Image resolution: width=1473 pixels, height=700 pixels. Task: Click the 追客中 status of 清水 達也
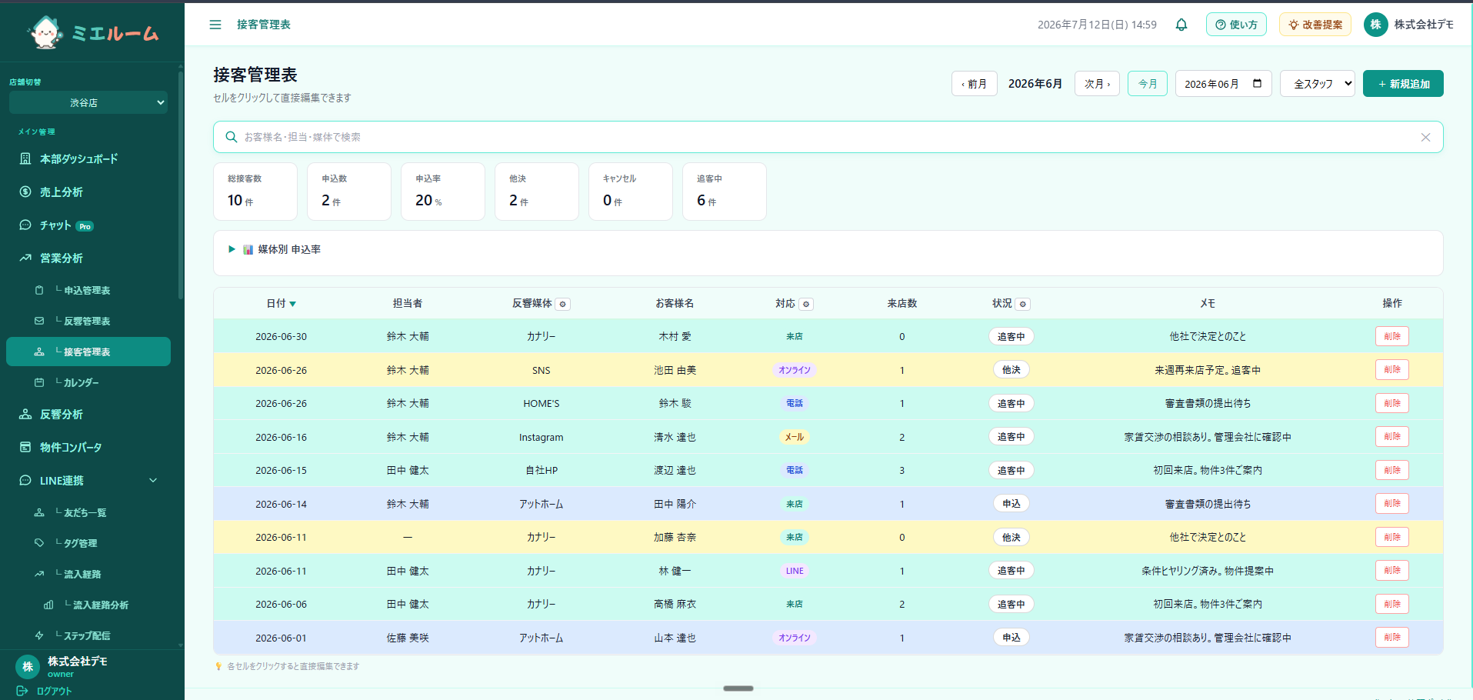1011,437
